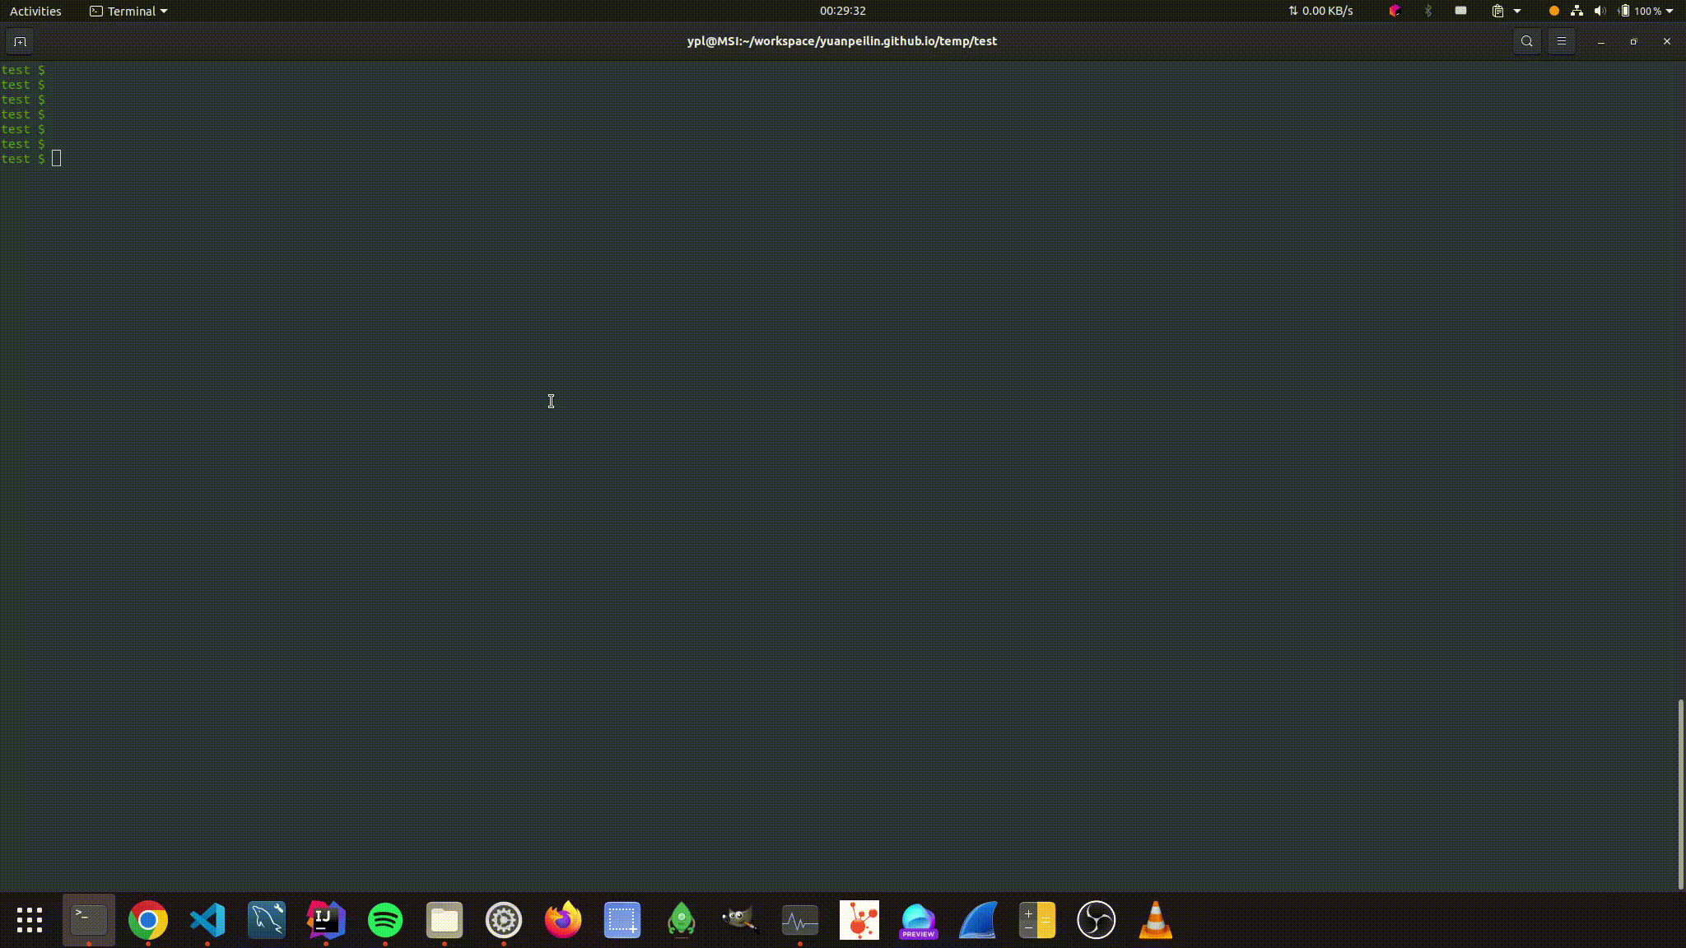Open Visual Studio Code from dock
Image resolution: width=1686 pixels, height=948 pixels.
207,920
